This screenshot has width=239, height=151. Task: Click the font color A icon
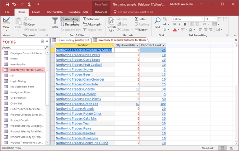pos(175,30)
